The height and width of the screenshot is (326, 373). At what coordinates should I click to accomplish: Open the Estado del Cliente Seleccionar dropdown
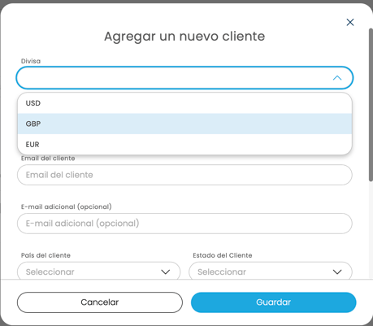click(271, 272)
